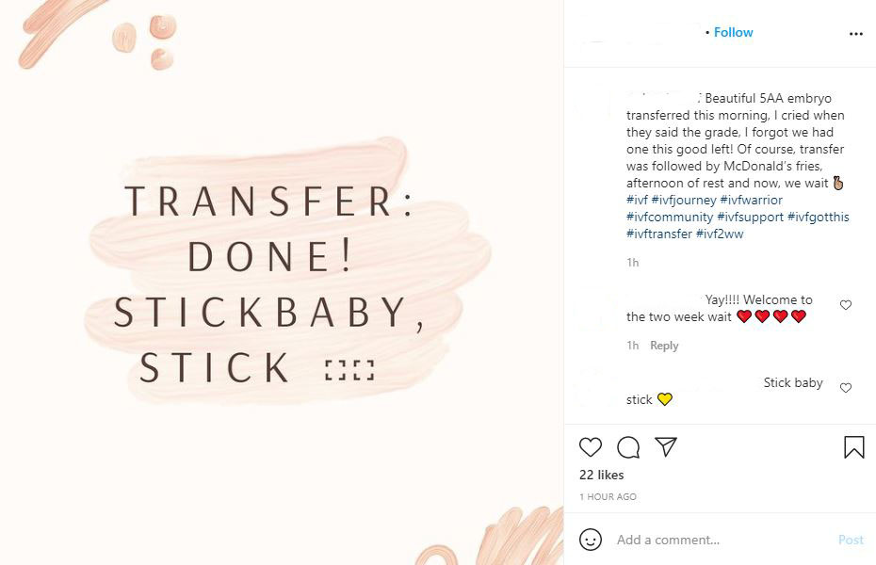Reply to the 'Yay!!!!' comment
This screenshot has height=565, width=876.
click(664, 346)
